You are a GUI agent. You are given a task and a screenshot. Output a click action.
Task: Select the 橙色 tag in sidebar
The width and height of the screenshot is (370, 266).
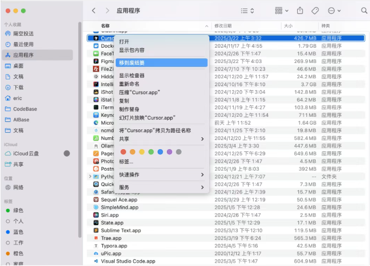[37, 254]
